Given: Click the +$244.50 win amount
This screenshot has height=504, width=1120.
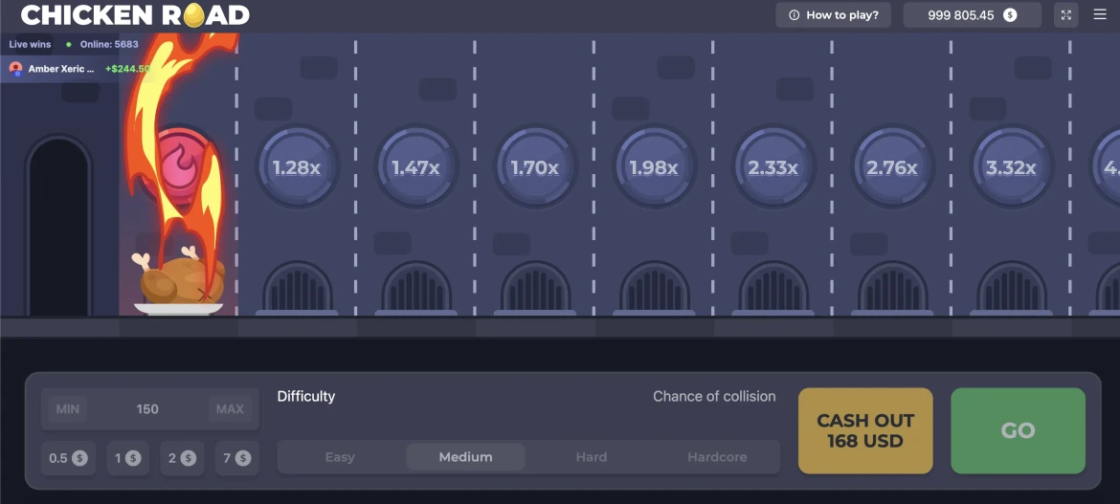Looking at the screenshot, I should [128, 69].
